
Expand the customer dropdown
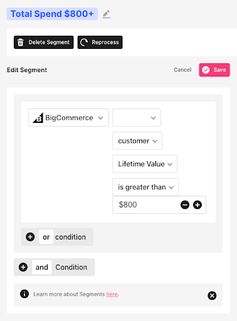137,141
